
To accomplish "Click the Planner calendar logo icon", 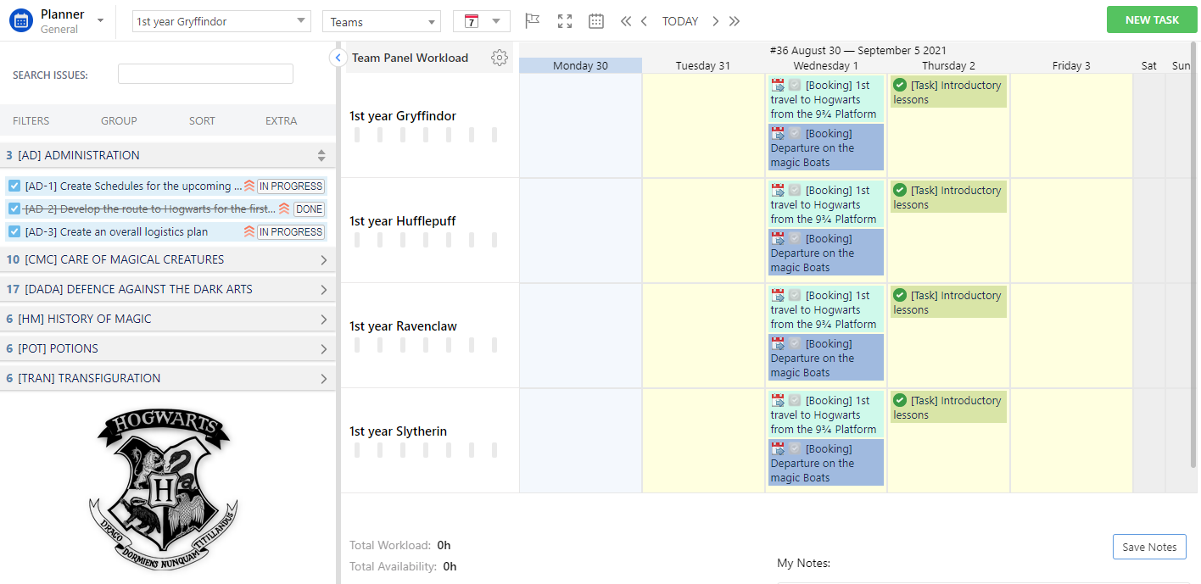I will coord(20,20).
